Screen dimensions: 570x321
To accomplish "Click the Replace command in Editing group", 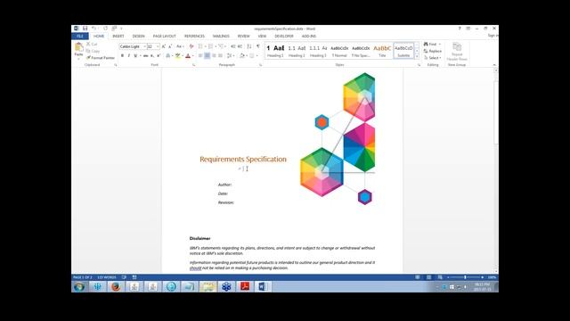I will tap(433, 51).
